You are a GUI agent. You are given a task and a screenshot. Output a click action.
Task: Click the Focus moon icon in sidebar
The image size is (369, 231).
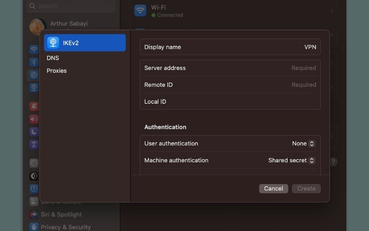pos(34,132)
